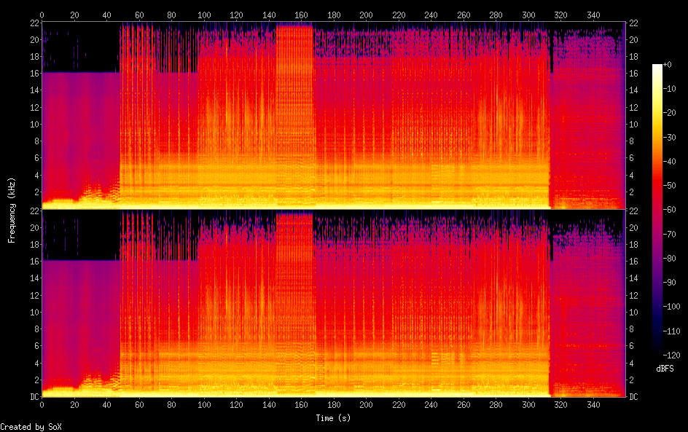Click the 'Time (s)' axis label
This screenshot has height=432, width=688.
click(335, 418)
